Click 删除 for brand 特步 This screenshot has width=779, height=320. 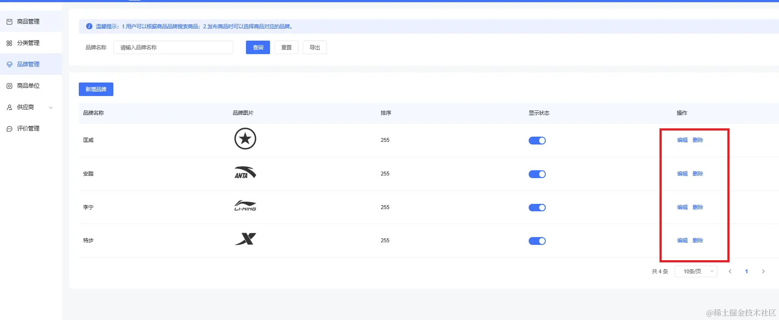pyautogui.click(x=698, y=241)
